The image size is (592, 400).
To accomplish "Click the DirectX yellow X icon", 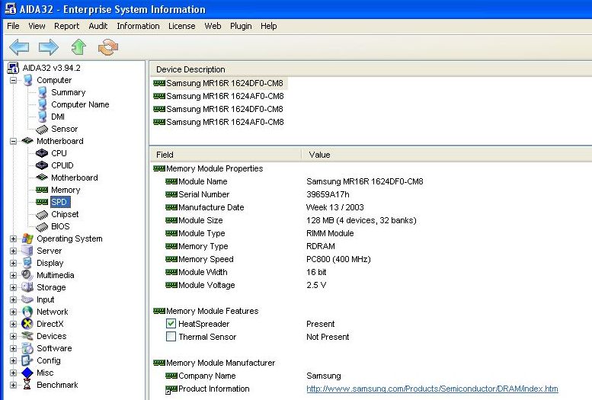I will [x=27, y=324].
